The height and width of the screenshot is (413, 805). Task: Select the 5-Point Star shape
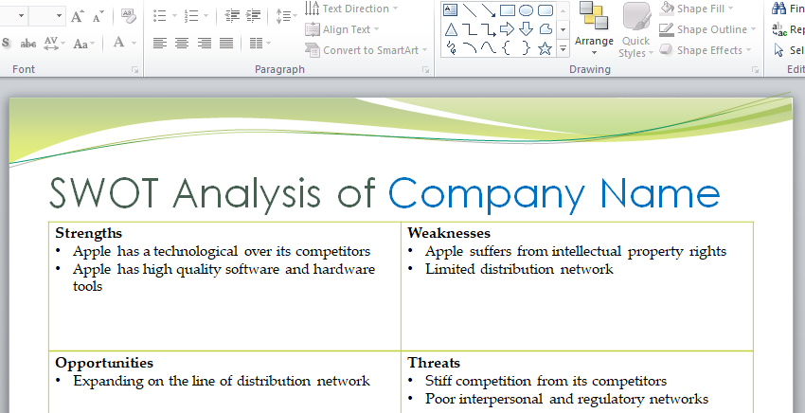pos(546,49)
